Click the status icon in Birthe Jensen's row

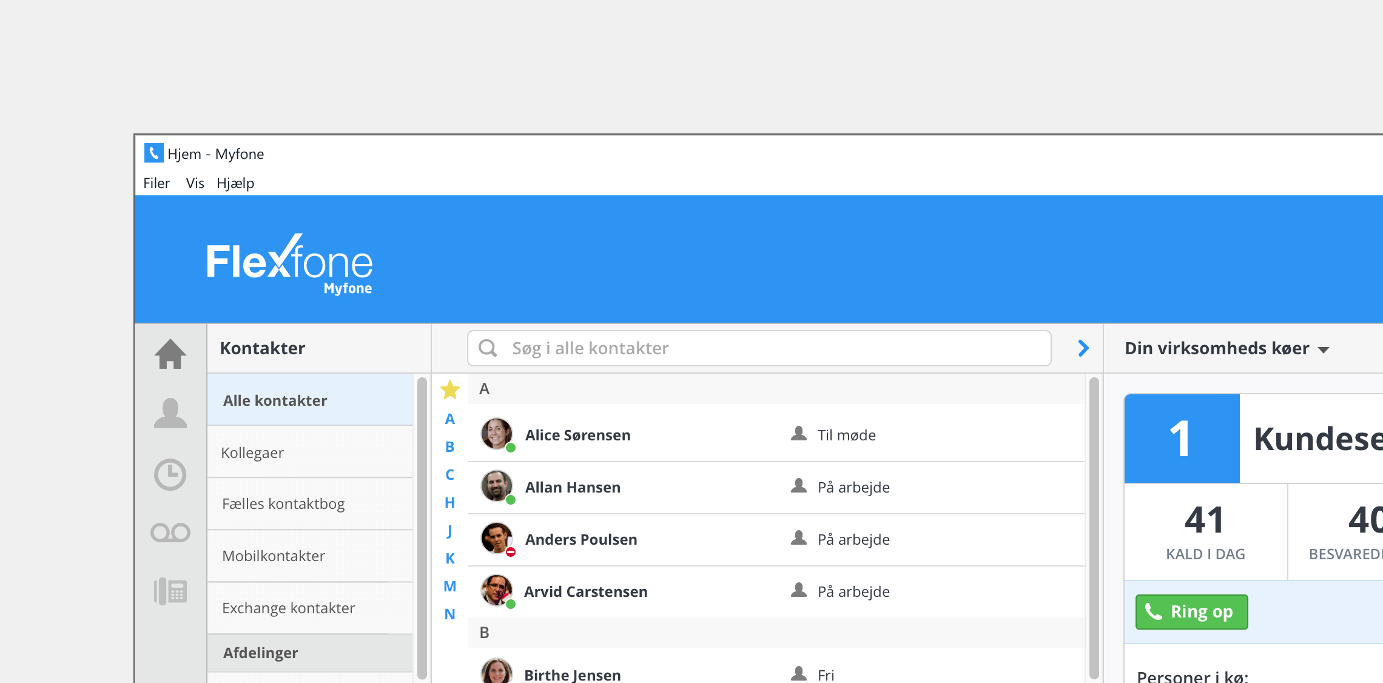point(799,674)
